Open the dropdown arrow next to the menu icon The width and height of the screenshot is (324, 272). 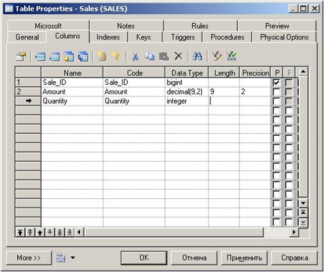point(73,258)
